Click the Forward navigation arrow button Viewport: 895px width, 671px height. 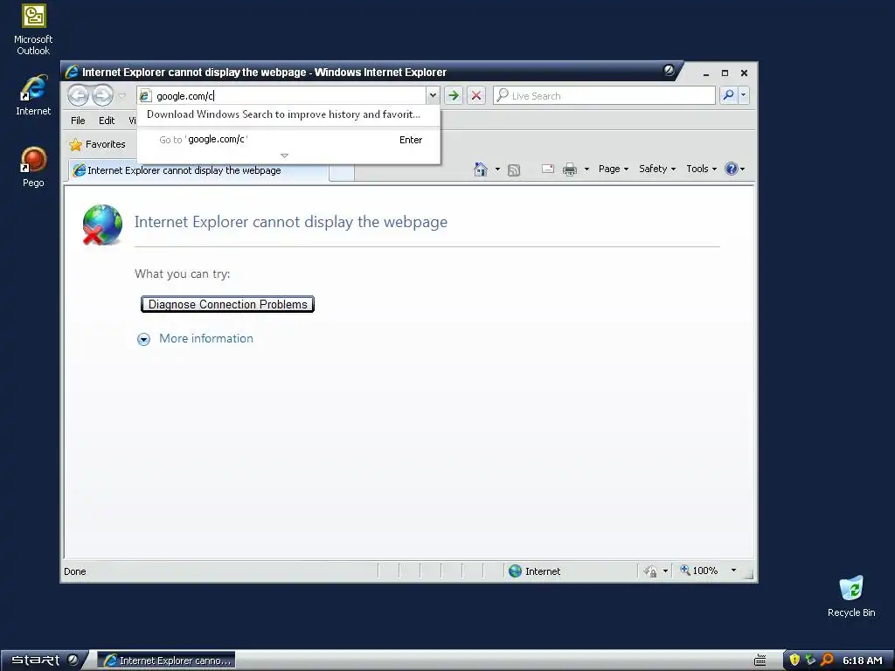103,95
